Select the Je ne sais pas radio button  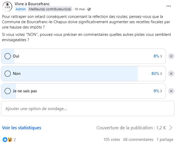[8, 91]
